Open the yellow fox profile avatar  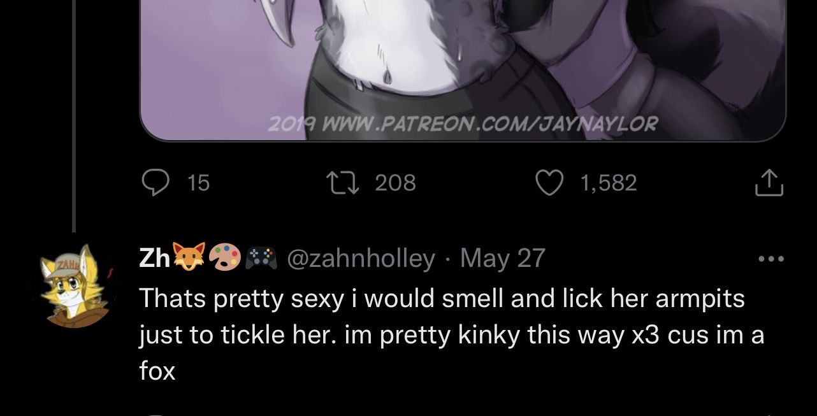pyautogui.click(x=74, y=285)
